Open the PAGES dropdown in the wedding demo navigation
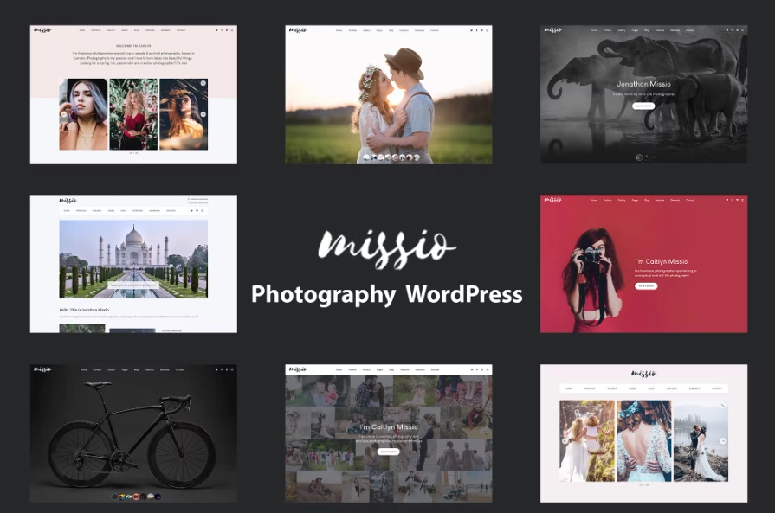 (x=378, y=30)
